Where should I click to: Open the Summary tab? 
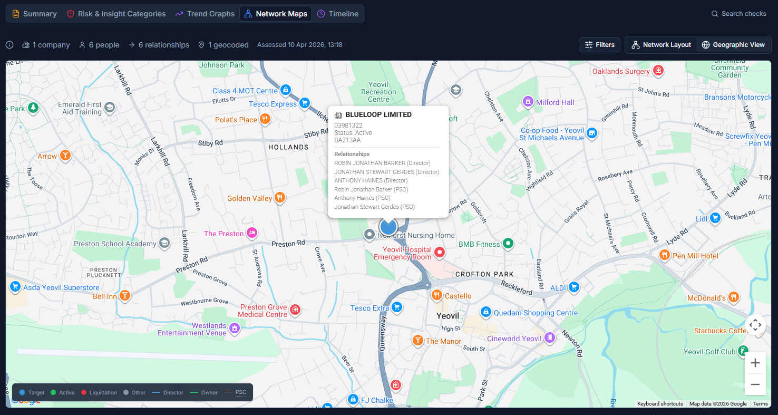(34, 14)
